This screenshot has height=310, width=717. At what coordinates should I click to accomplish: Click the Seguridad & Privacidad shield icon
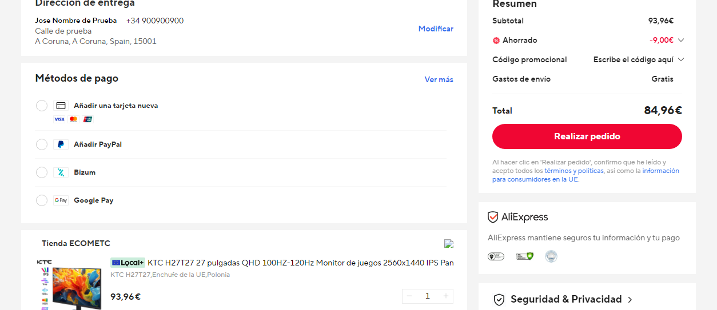(x=499, y=300)
